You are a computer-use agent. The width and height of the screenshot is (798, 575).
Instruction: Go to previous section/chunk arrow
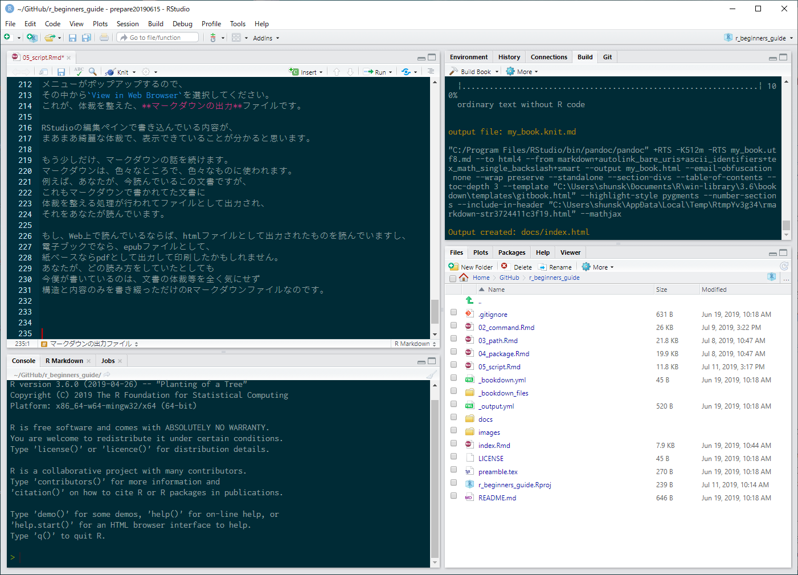[x=337, y=72]
